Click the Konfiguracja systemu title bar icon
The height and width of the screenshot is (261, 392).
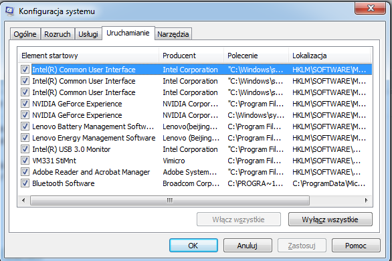(x=9, y=11)
